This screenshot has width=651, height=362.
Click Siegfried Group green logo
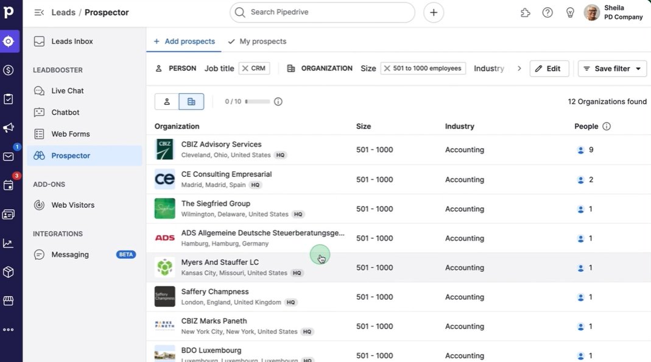[x=165, y=208]
